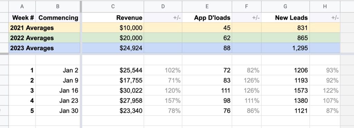Select the 93% leads change cell
Screen dimensions: 354x128
pos(325,70)
